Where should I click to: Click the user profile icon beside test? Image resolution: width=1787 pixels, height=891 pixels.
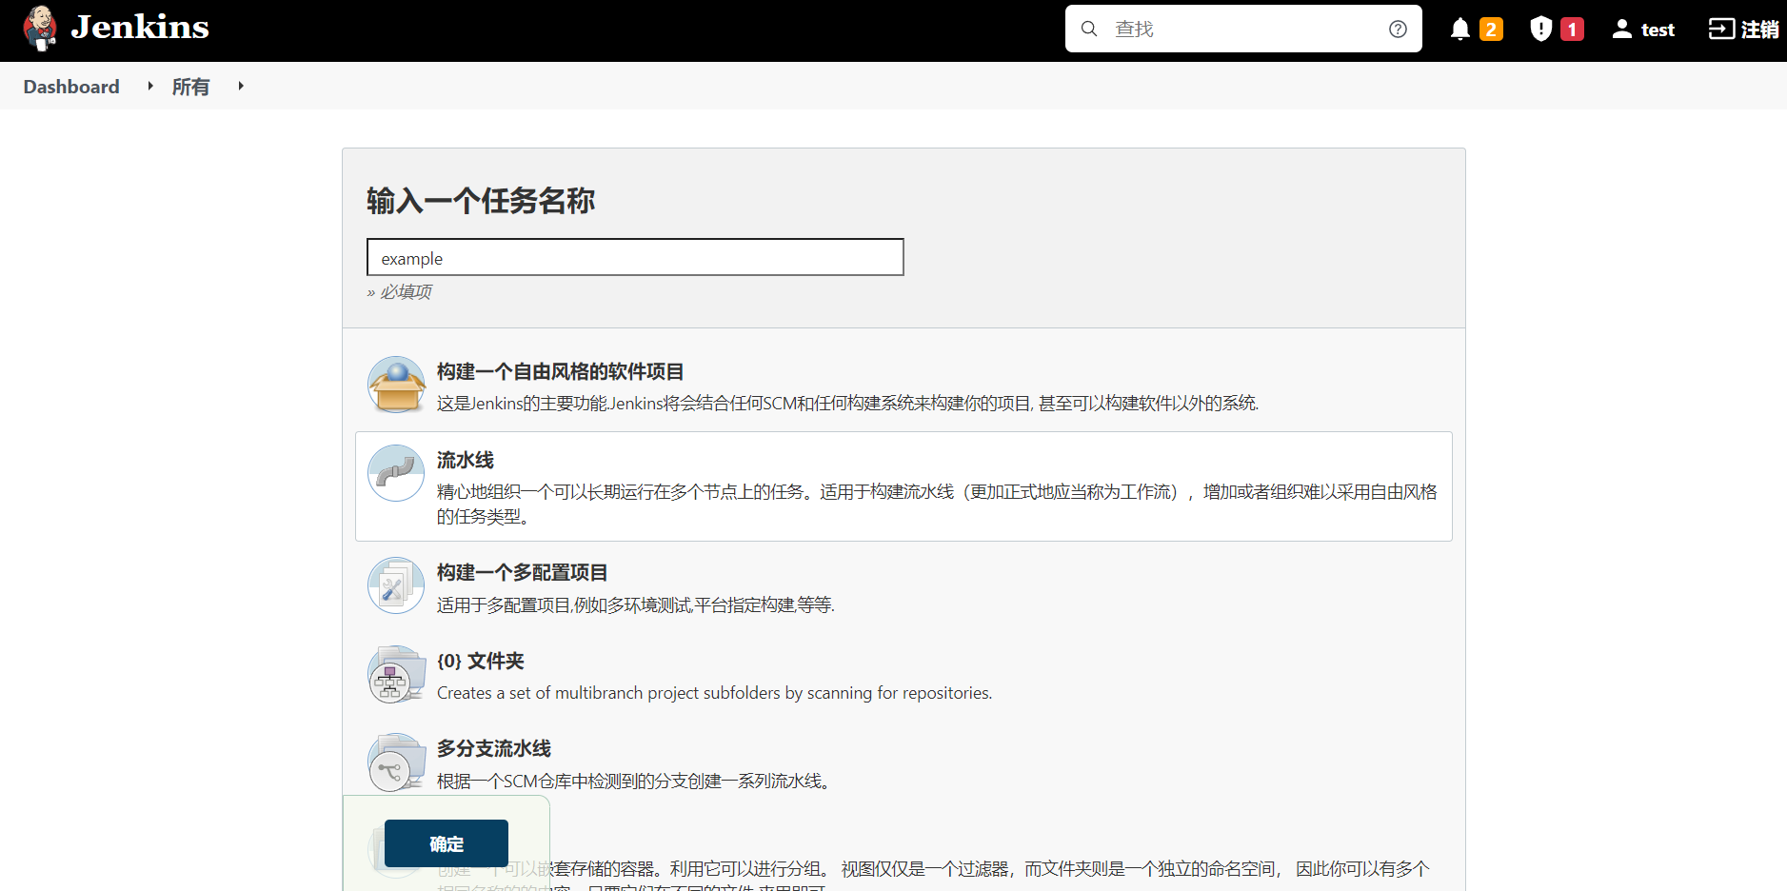tap(1621, 30)
